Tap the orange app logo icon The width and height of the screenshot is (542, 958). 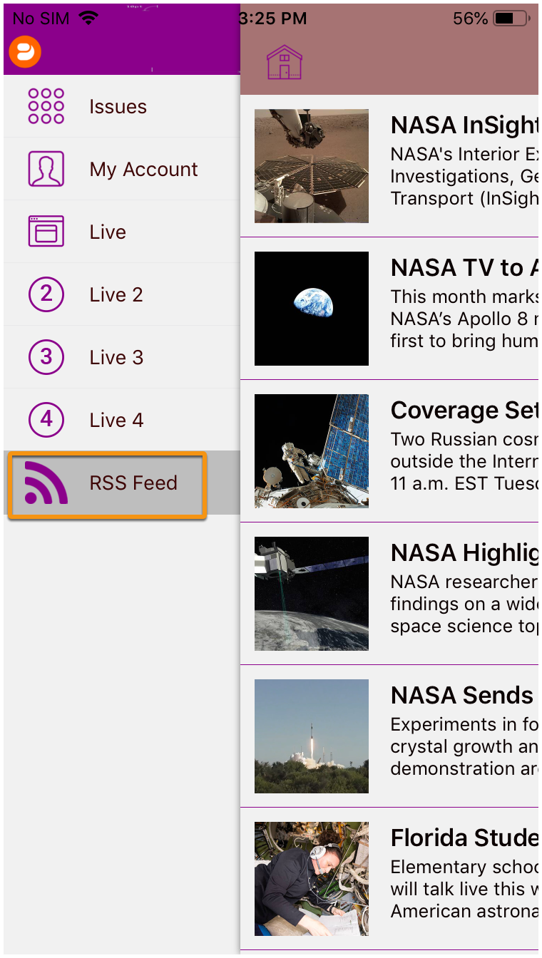(25, 52)
